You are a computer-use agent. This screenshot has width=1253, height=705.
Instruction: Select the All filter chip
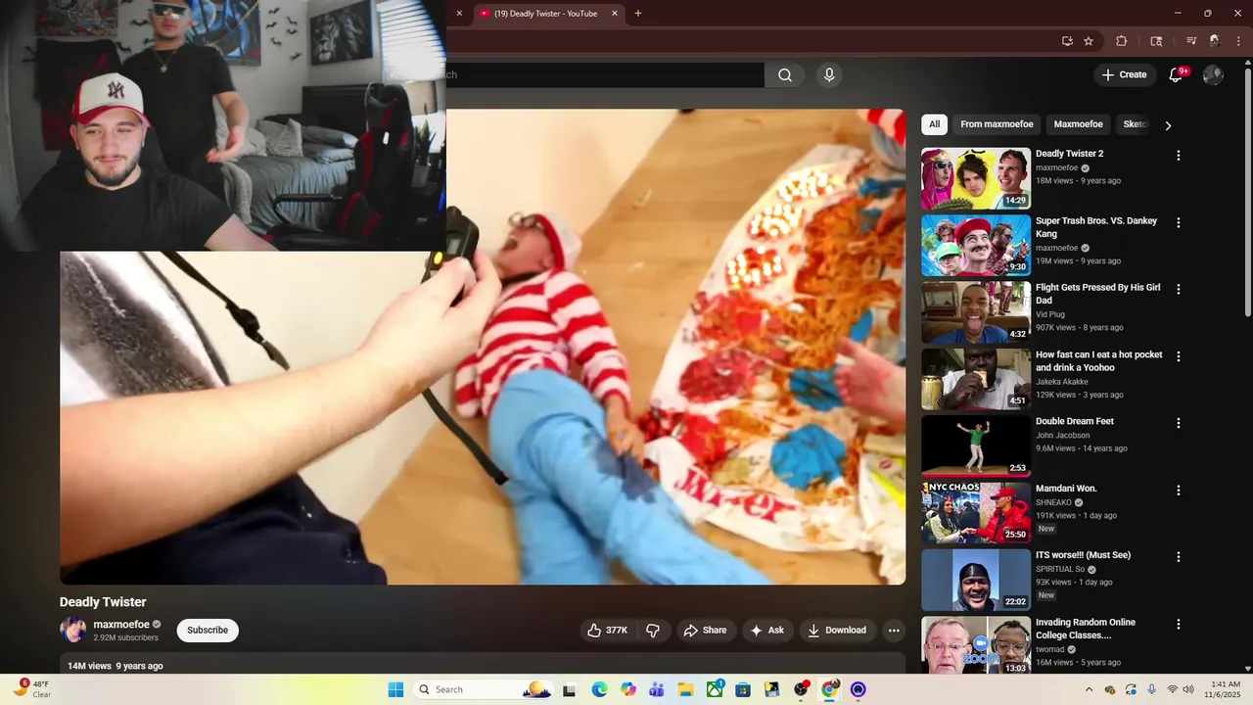934,124
